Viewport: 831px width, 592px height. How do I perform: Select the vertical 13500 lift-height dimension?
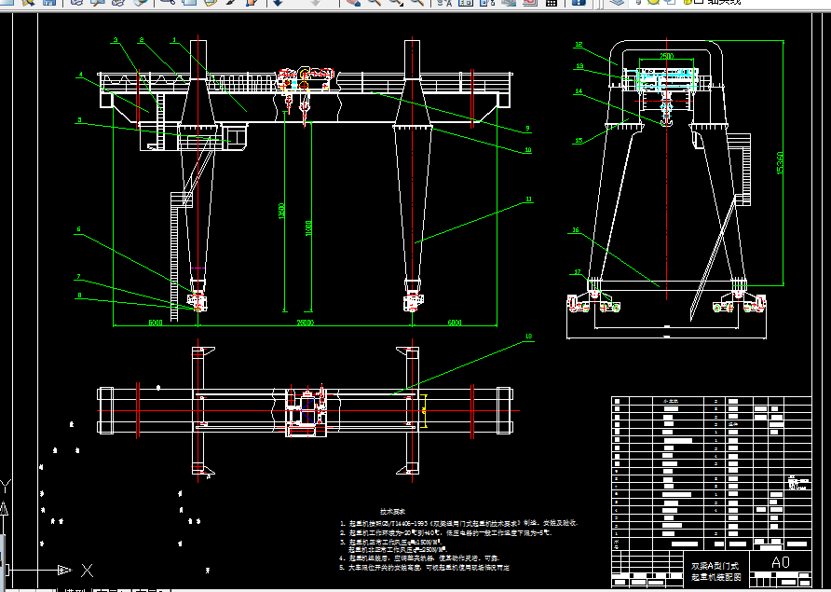281,211
